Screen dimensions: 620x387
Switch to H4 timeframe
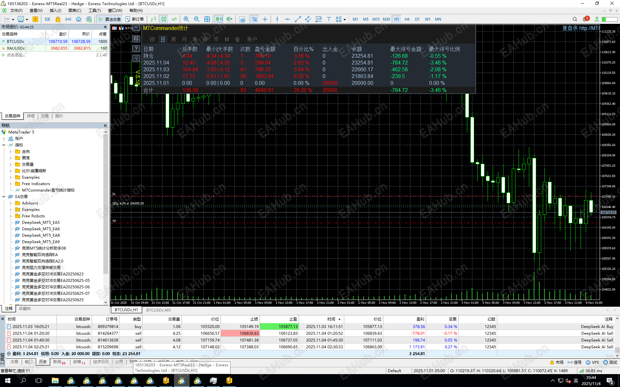coord(407,19)
